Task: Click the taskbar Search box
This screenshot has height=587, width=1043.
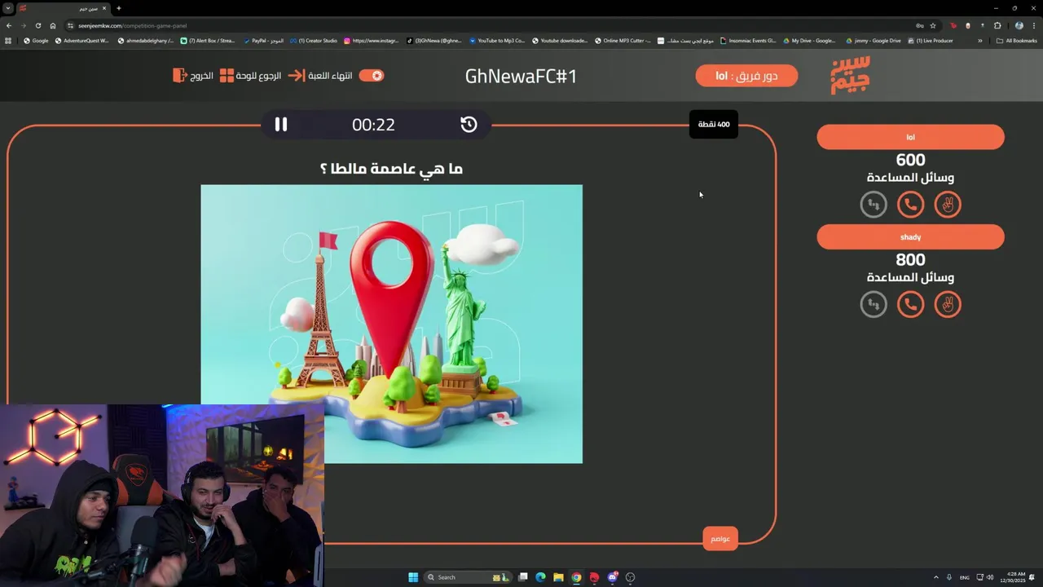Action: [469, 577]
